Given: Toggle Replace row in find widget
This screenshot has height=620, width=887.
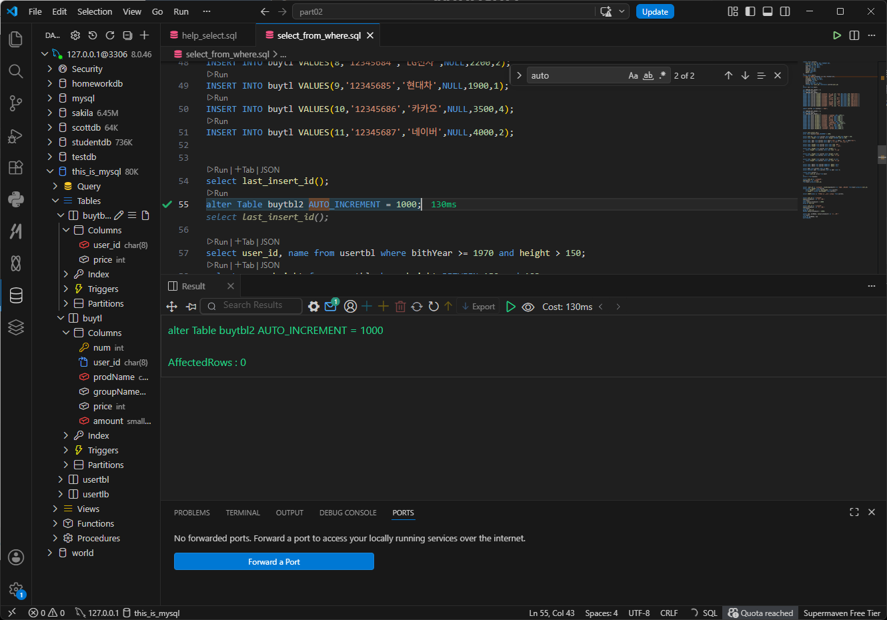Looking at the screenshot, I should 519,75.
